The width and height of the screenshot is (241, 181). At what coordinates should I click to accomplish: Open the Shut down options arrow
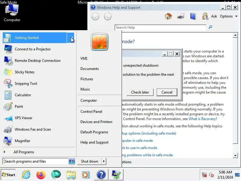click(x=104, y=161)
